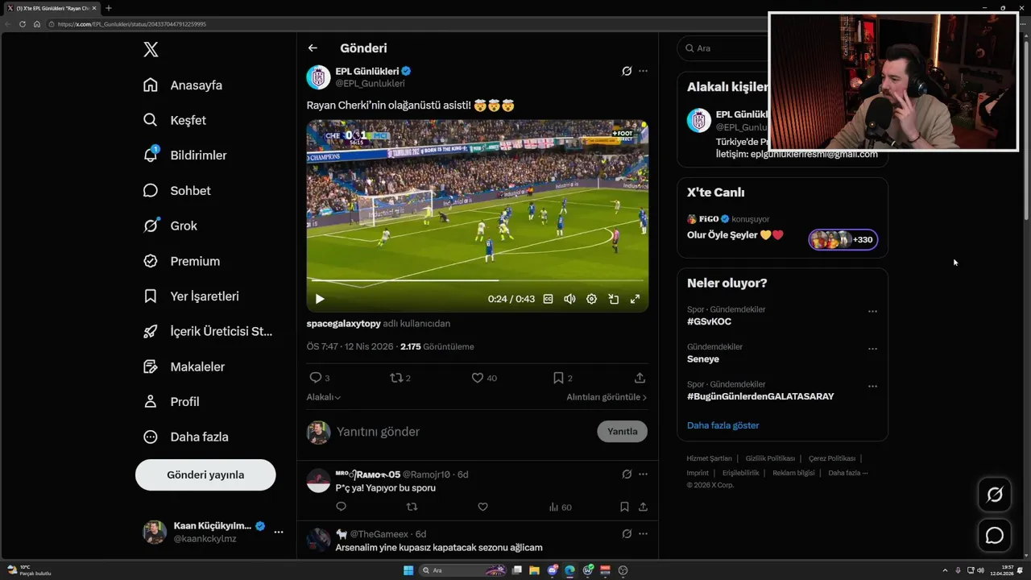Expand Daha fazla menu
Screen dimensions: 1031x580
pyautogui.click(x=186, y=437)
